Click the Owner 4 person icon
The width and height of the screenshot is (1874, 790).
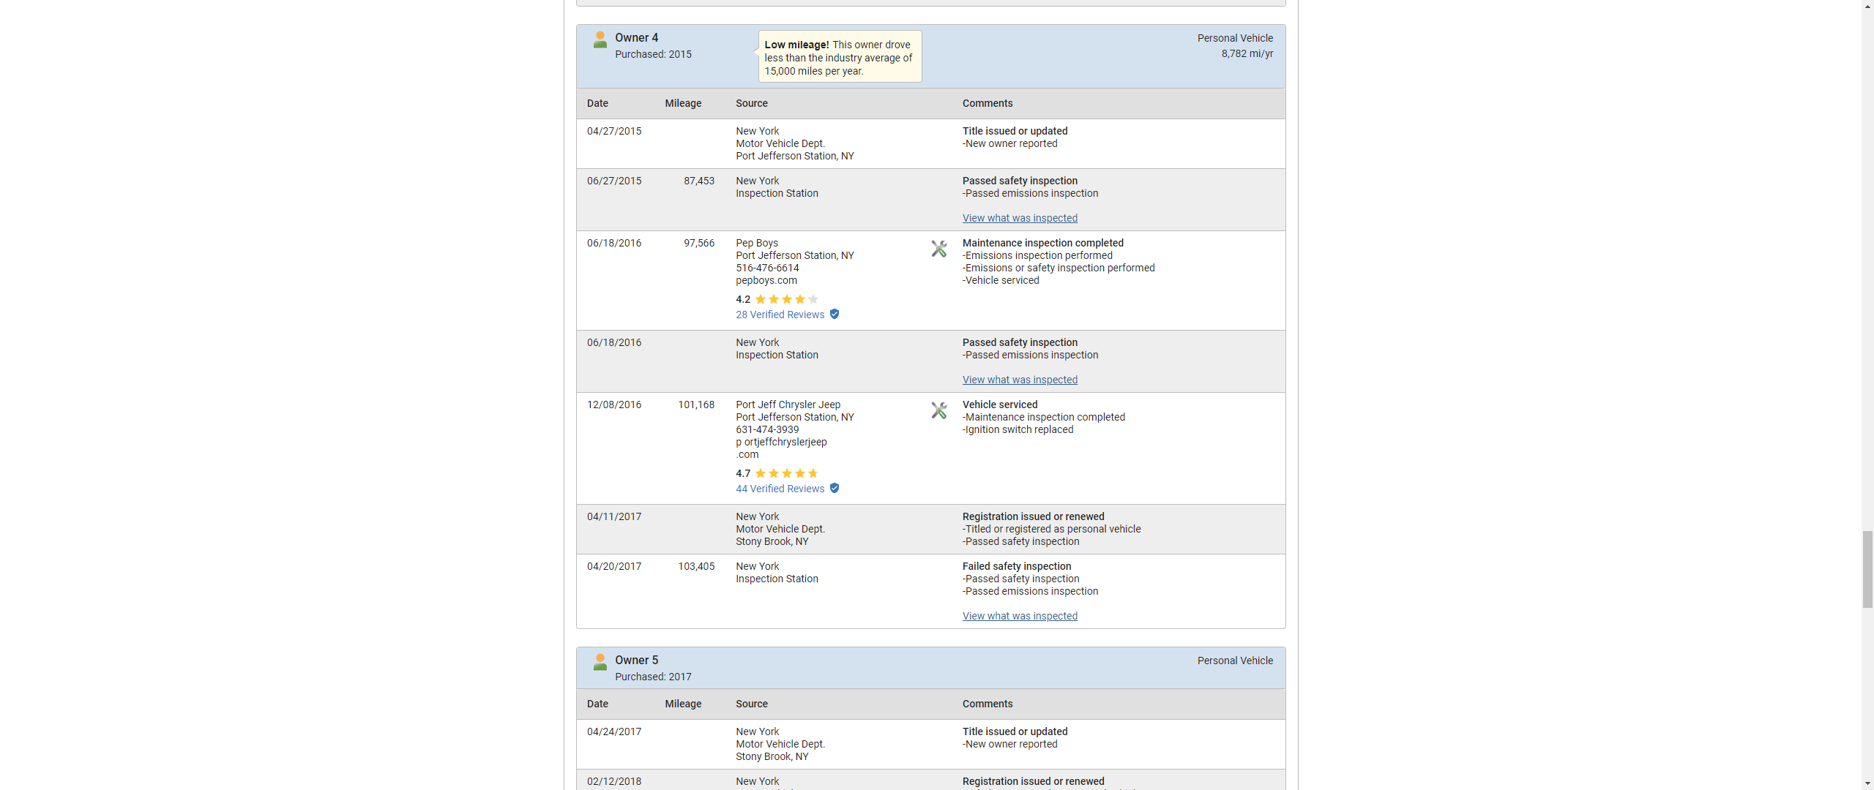click(x=600, y=39)
